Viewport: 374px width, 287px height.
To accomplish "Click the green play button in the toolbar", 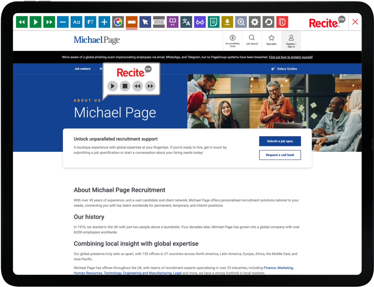I will 35,22.
